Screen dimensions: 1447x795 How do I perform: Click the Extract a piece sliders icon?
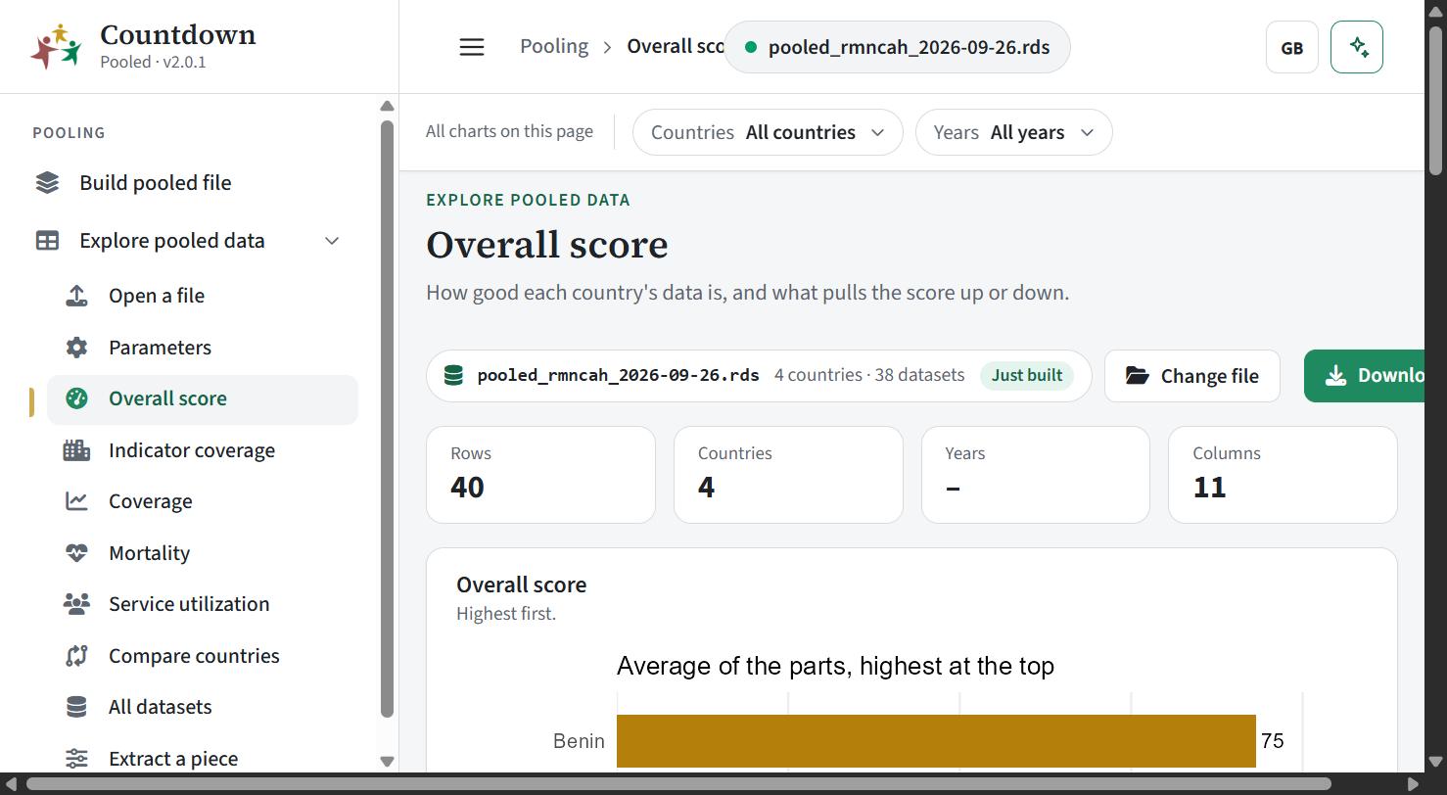(x=76, y=759)
